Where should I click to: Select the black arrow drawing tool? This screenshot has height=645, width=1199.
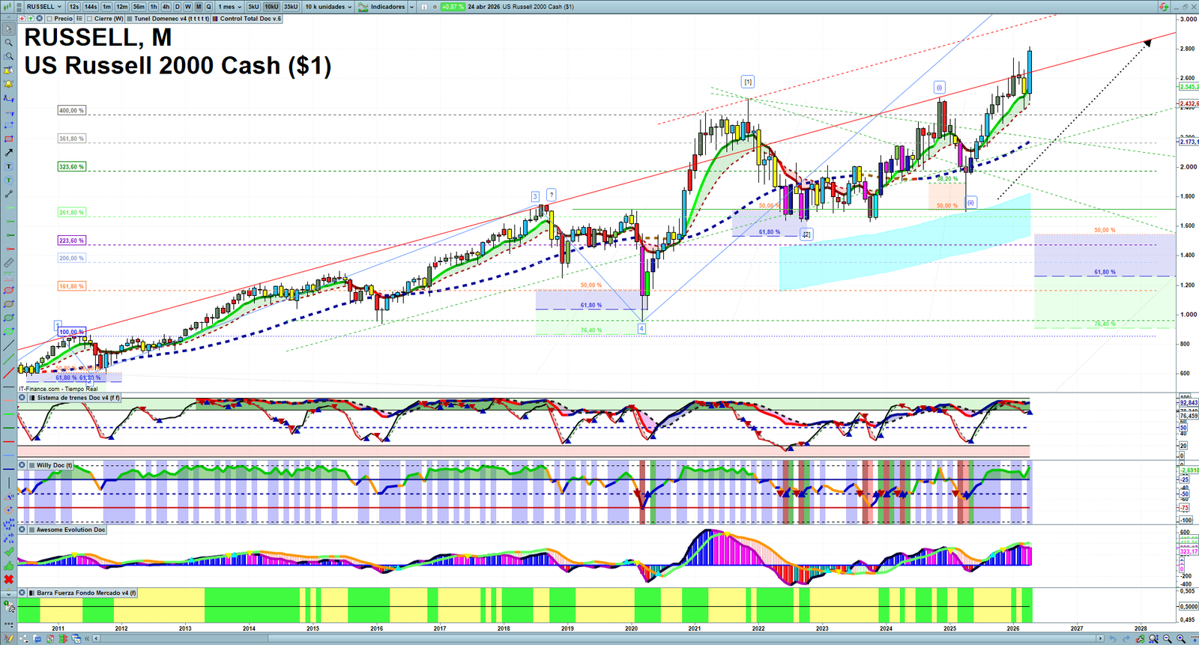[8, 153]
